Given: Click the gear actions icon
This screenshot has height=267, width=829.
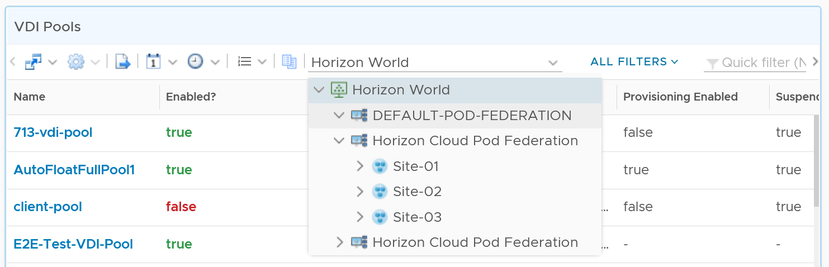Looking at the screenshot, I should (x=75, y=62).
